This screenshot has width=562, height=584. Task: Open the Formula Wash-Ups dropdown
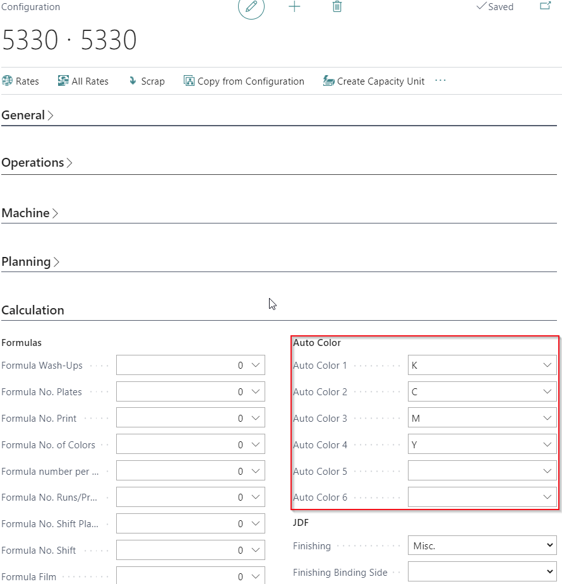pos(255,366)
